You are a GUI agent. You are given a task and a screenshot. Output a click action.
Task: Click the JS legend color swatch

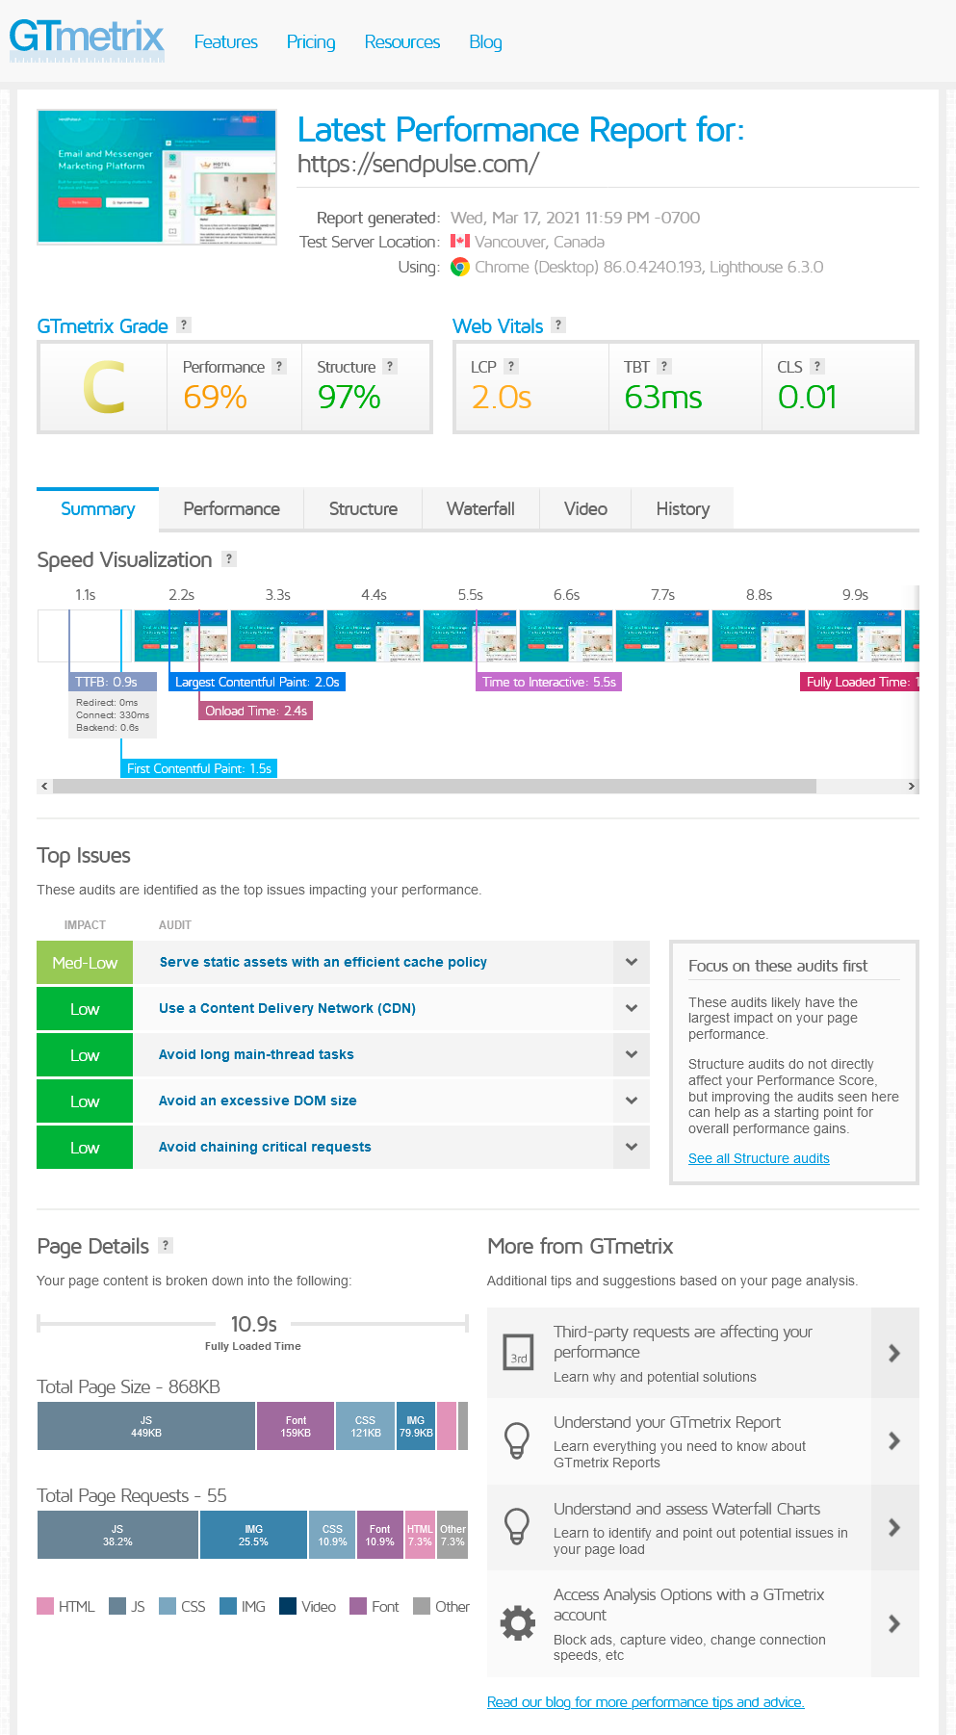117,1606
